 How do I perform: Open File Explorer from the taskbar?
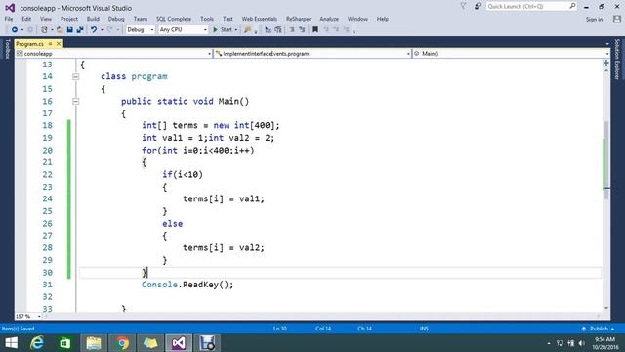coord(94,343)
